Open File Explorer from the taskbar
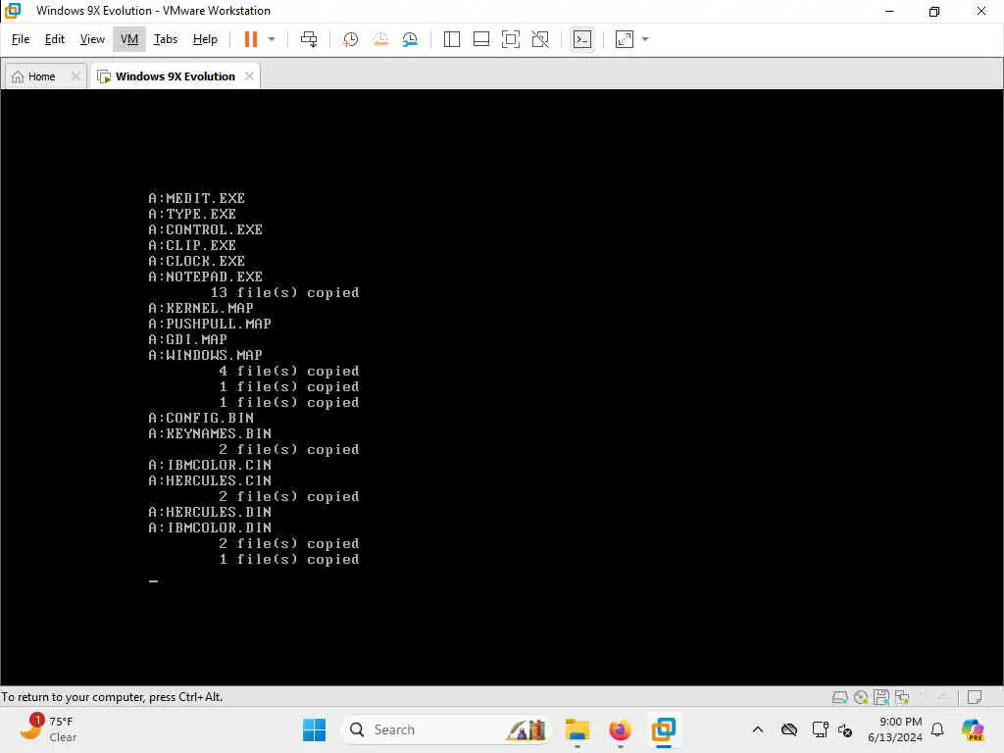 pos(577,729)
